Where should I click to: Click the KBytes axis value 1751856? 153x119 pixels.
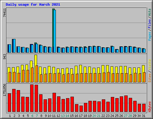coord(4,90)
